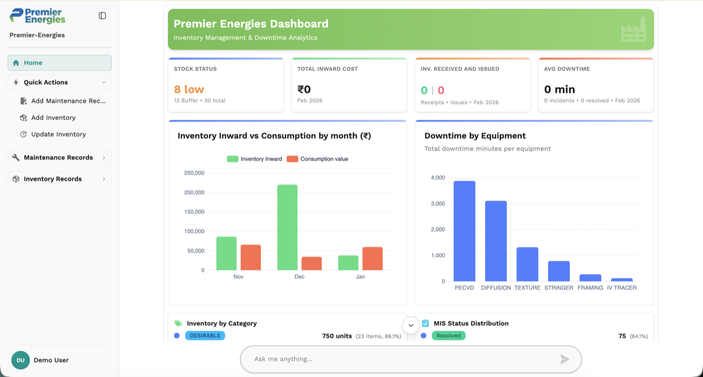Click the 'Downtime by Equipment' heading

click(475, 135)
